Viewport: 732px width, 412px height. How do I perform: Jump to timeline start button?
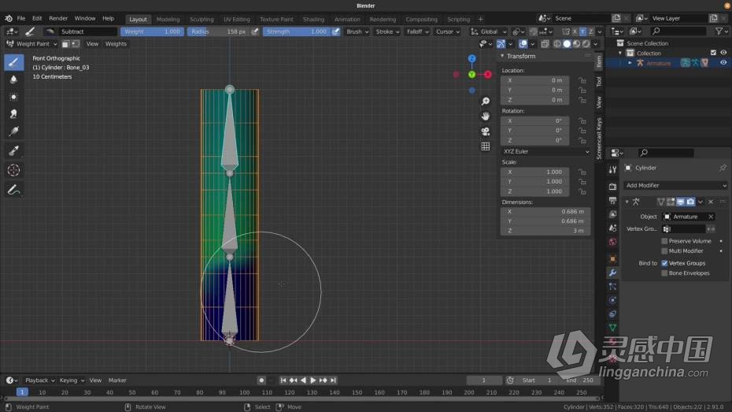tap(283, 380)
